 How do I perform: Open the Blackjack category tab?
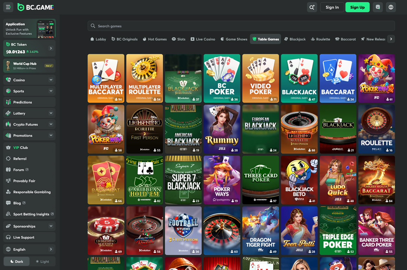pyautogui.click(x=295, y=39)
